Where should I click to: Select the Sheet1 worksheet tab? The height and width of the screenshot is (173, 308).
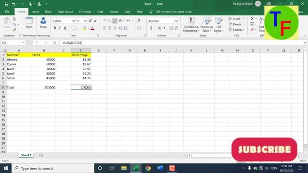point(26,155)
